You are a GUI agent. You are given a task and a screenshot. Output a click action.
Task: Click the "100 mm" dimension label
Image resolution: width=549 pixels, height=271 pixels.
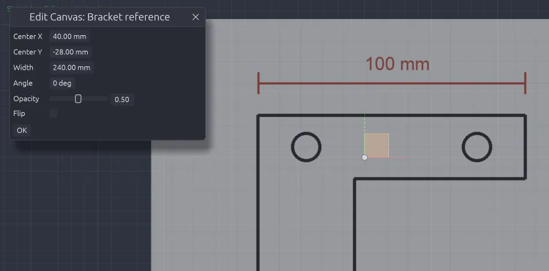point(398,64)
